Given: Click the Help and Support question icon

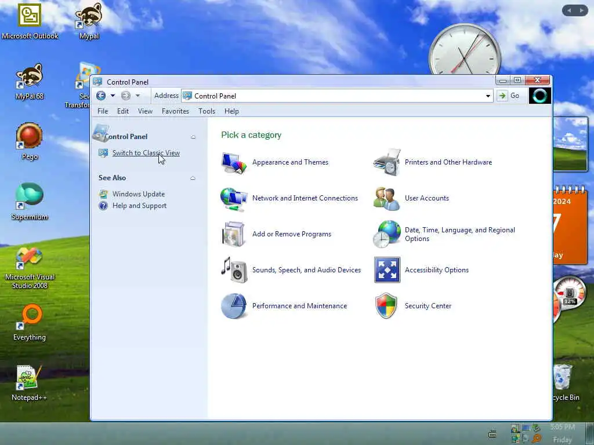Looking at the screenshot, I should pos(103,206).
